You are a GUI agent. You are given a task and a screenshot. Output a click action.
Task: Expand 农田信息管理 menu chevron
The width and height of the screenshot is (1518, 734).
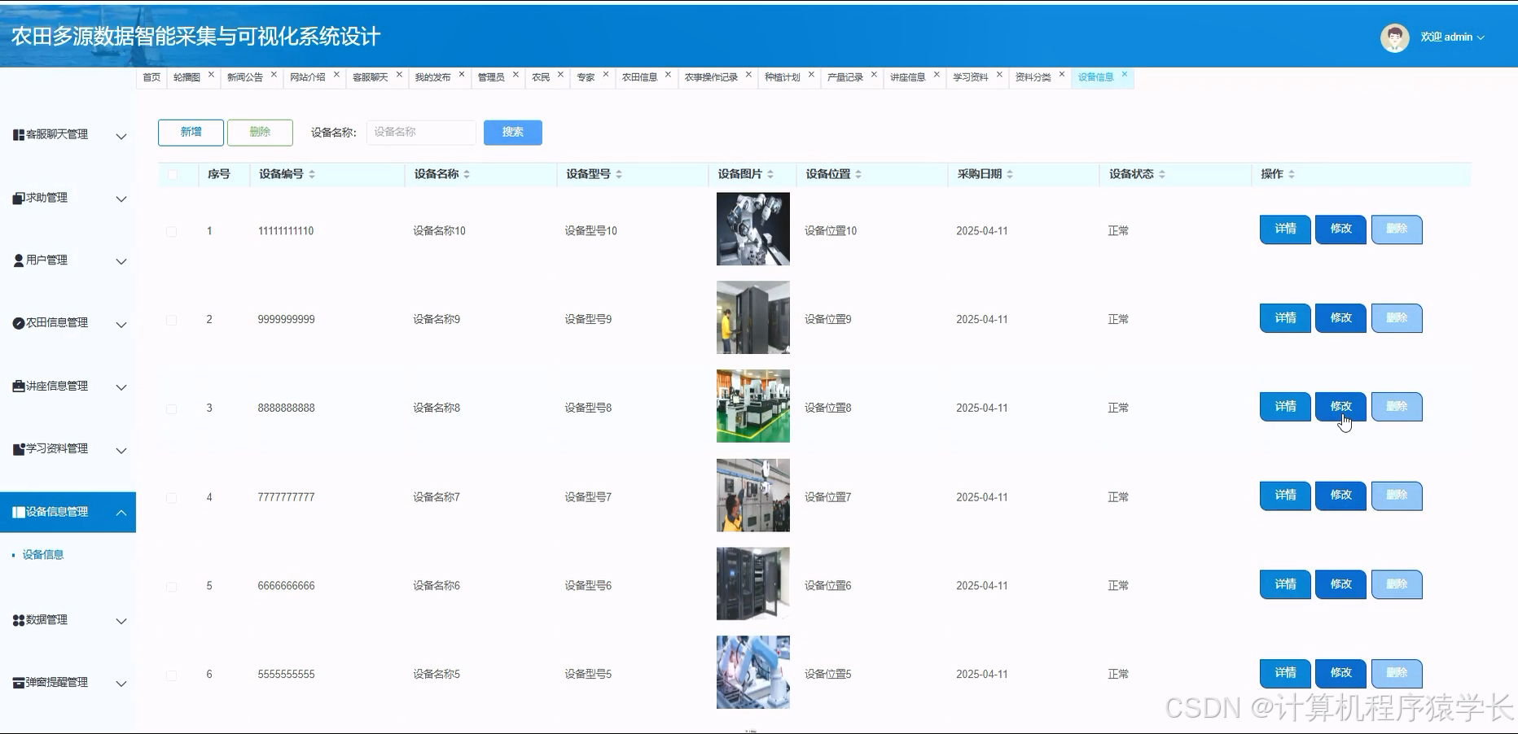[x=121, y=324]
